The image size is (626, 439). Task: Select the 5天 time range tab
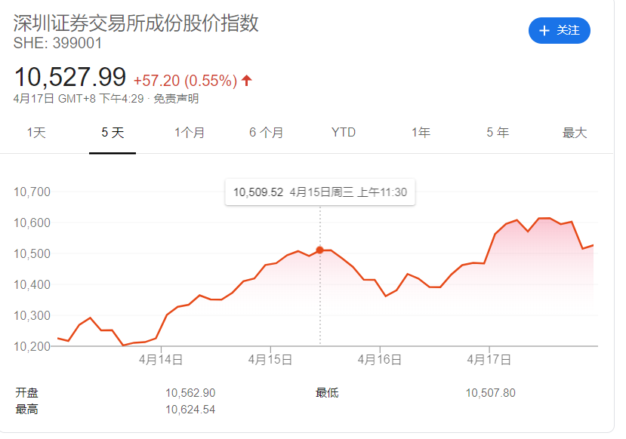113,133
